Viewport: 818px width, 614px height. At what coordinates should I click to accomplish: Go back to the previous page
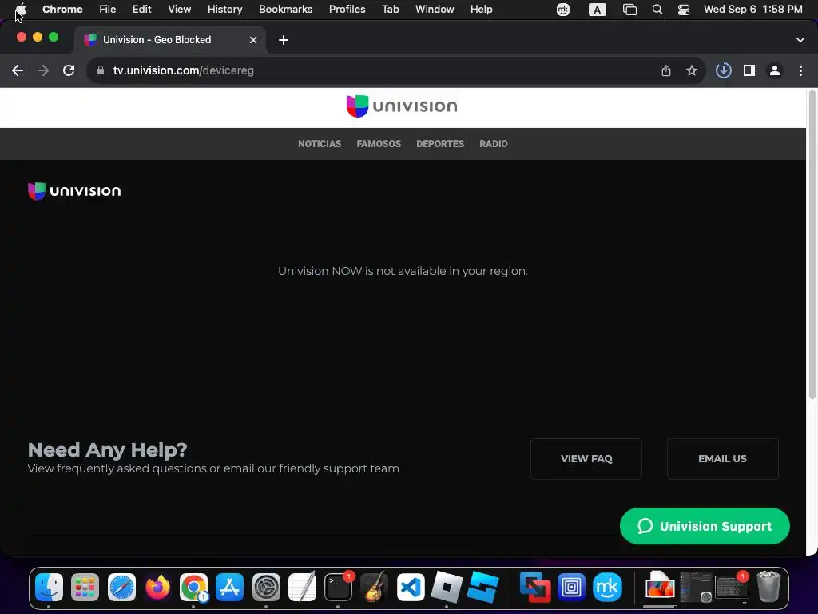[18, 70]
